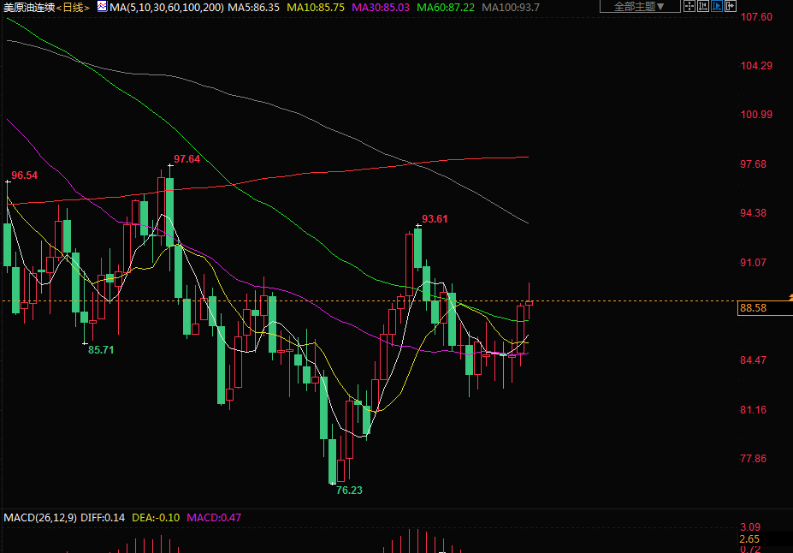Select the yellow MA10:85.75 label
The width and height of the screenshot is (793, 553).
tap(316, 7)
